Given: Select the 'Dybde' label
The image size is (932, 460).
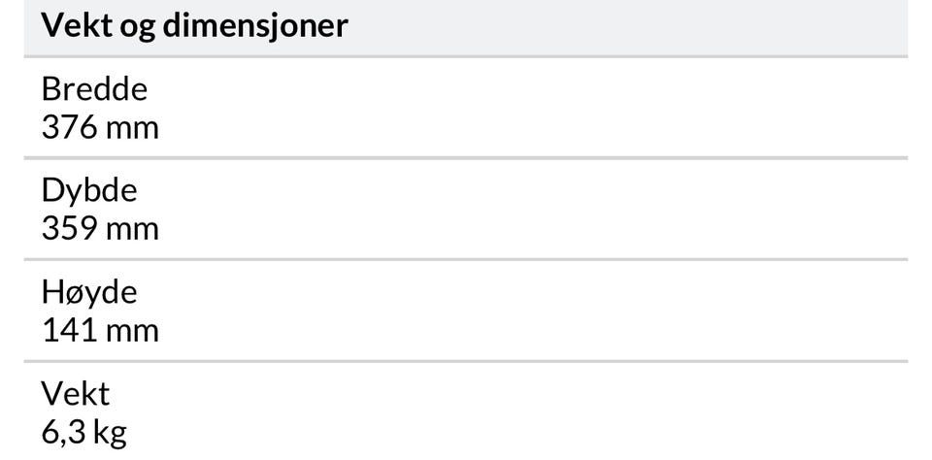Looking at the screenshot, I should click(x=89, y=190).
